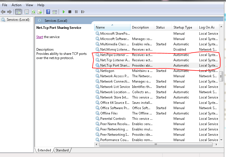Switch to the Standard tab
Screen dimensions: 226x157
[x=62, y=150]
